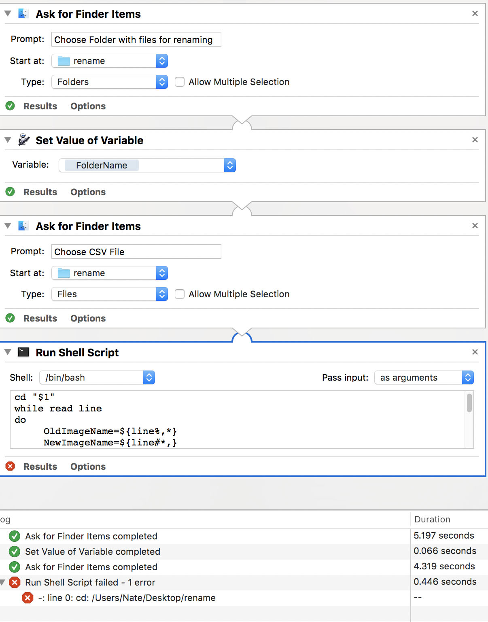Click the red error icon beside the cd error line

[28, 598]
